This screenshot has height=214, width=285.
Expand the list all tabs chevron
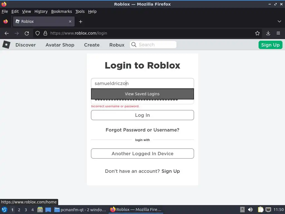279,21
